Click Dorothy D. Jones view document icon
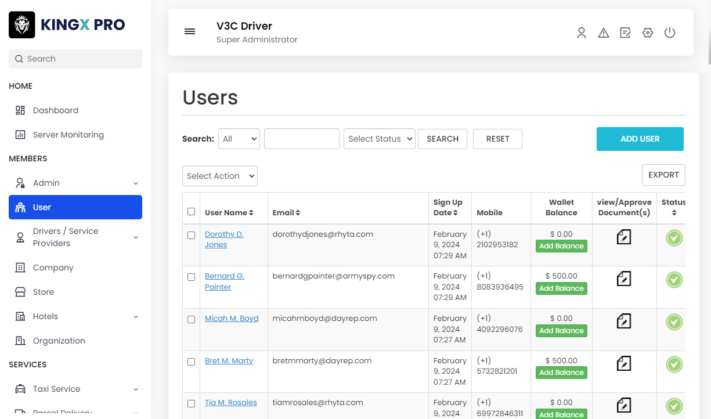The width and height of the screenshot is (711, 419). click(624, 236)
